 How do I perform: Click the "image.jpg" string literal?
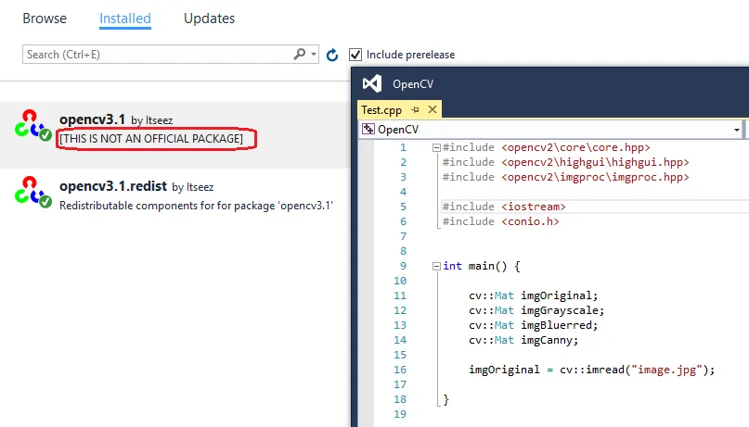coord(666,370)
